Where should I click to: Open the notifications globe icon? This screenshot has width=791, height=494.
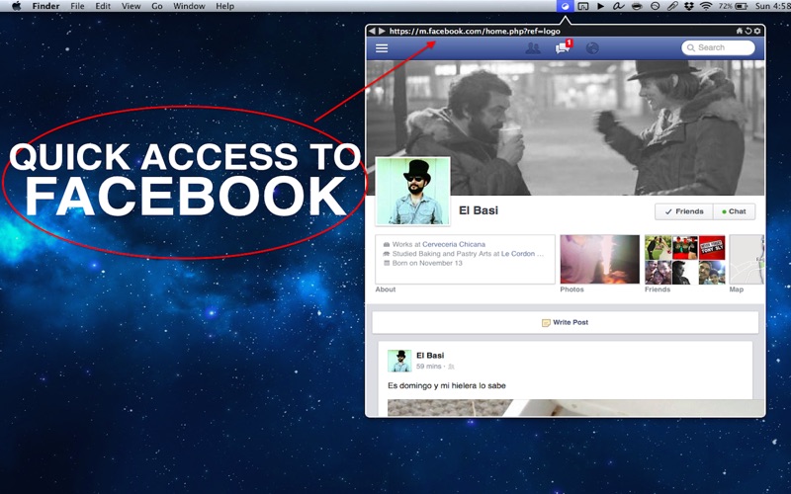[592, 48]
